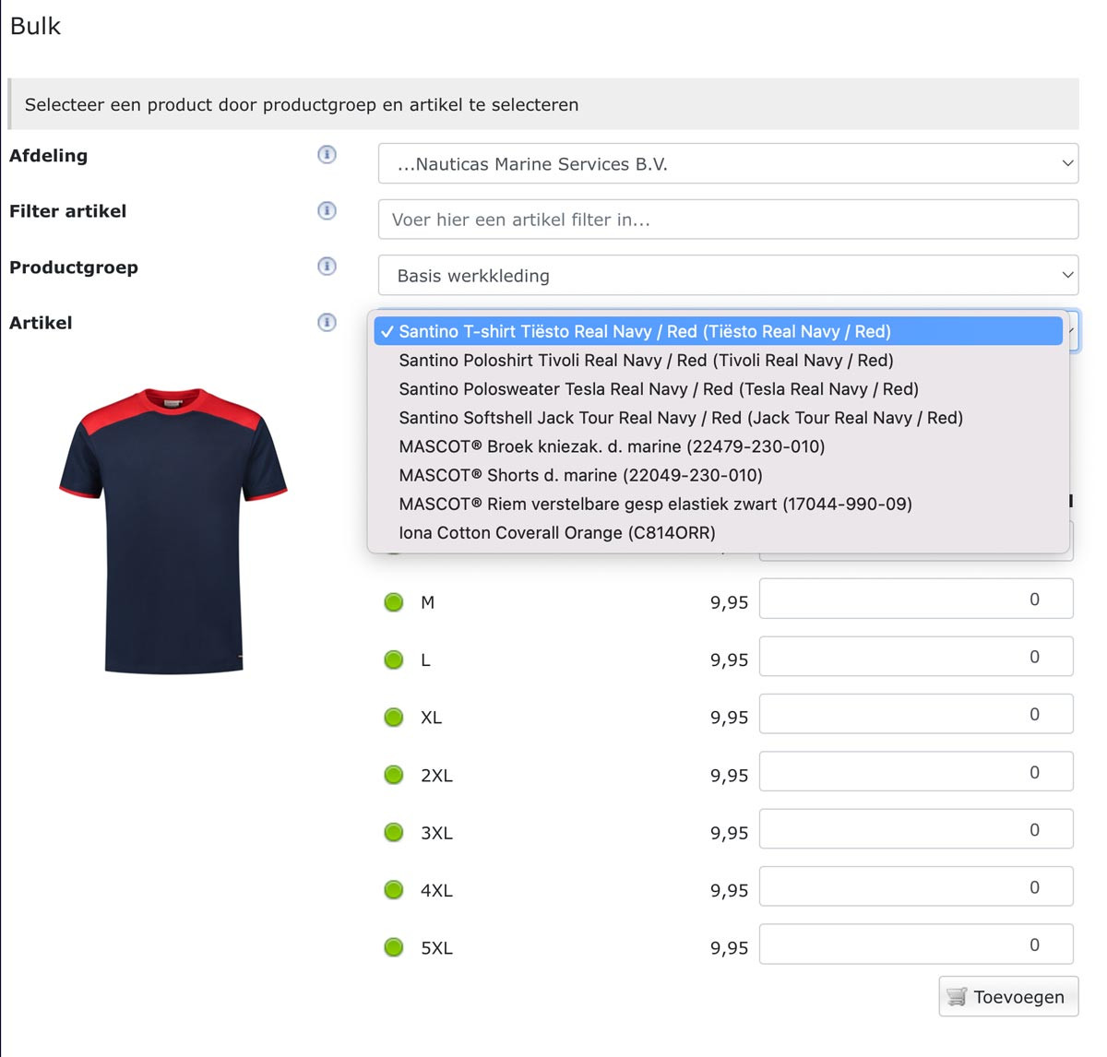The width and height of the screenshot is (1107, 1057).
Task: Open the Afdeling dropdown Nauticas Marine Services
Action: coord(728,164)
